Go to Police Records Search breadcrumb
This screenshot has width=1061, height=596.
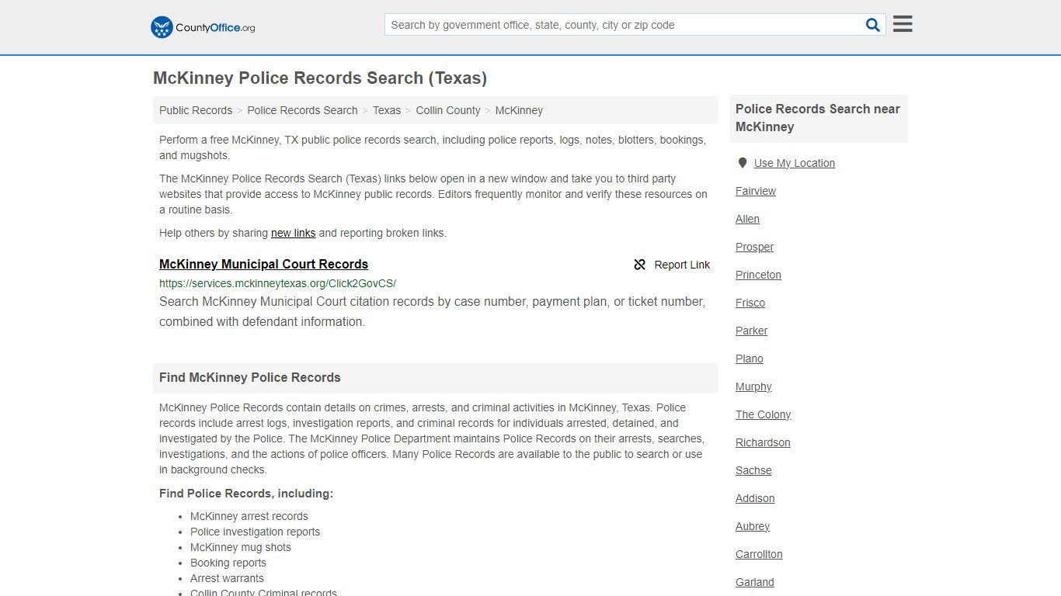tap(302, 110)
